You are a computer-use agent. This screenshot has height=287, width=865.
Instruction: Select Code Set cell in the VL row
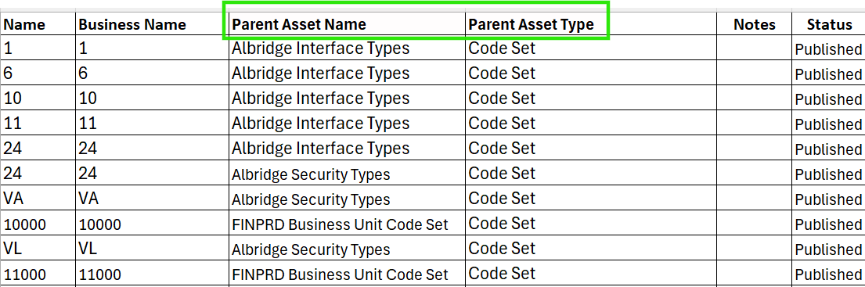(x=590, y=249)
